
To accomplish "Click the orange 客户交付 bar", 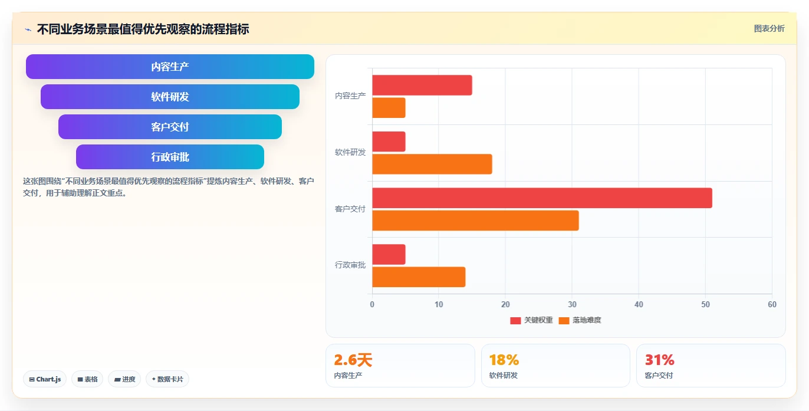I will [x=475, y=221].
